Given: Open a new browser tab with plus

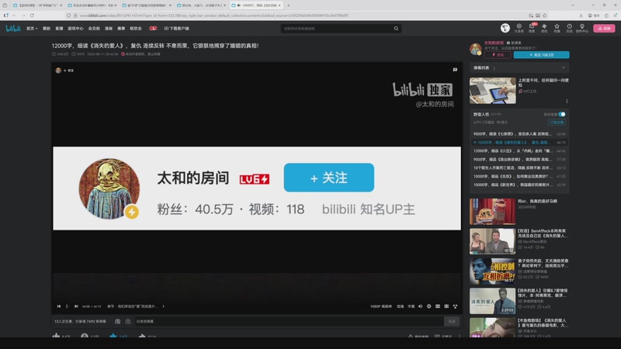Looking at the screenshot, I should (x=288, y=5).
